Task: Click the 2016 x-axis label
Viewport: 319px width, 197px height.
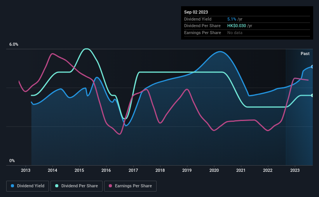Action: (x=106, y=170)
